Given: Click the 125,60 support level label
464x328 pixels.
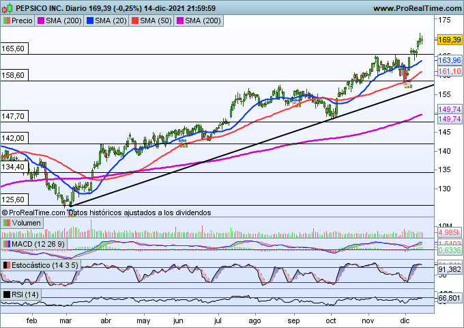Looking at the screenshot, I should point(14,200).
